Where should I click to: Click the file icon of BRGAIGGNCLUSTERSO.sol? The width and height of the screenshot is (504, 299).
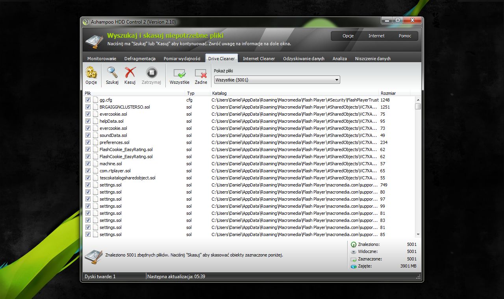click(95, 107)
